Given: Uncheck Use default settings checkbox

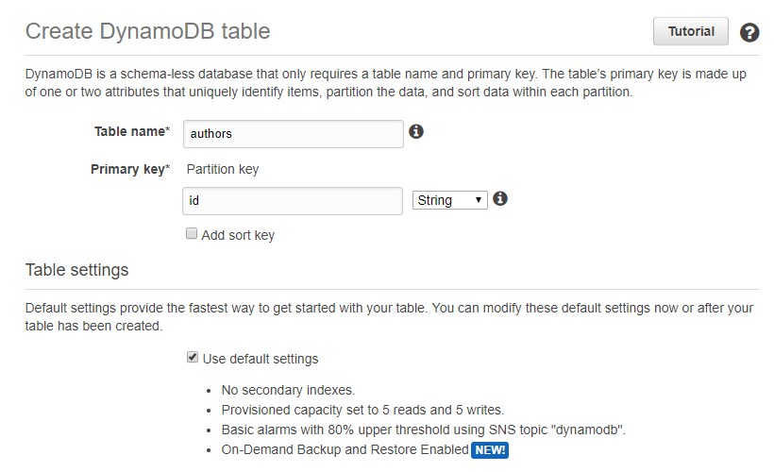Looking at the screenshot, I should 193,357.
